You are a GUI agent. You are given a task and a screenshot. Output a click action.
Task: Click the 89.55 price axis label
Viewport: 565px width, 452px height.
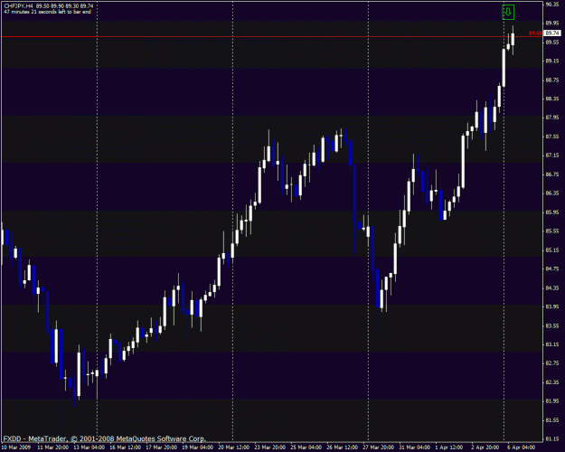[552, 42]
